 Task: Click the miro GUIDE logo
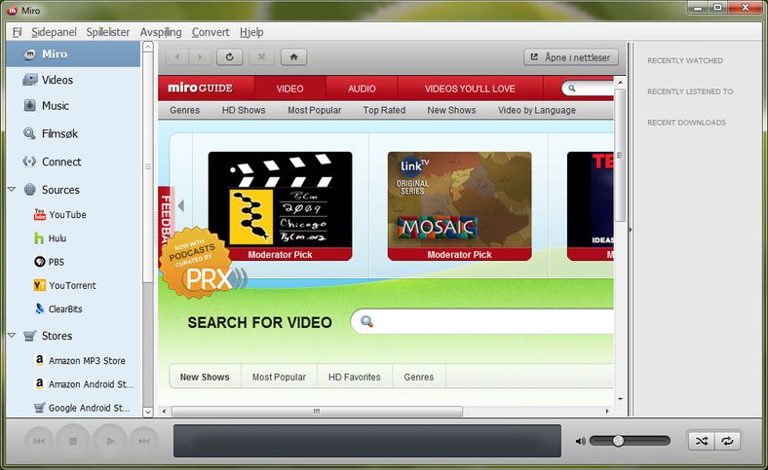pos(201,88)
